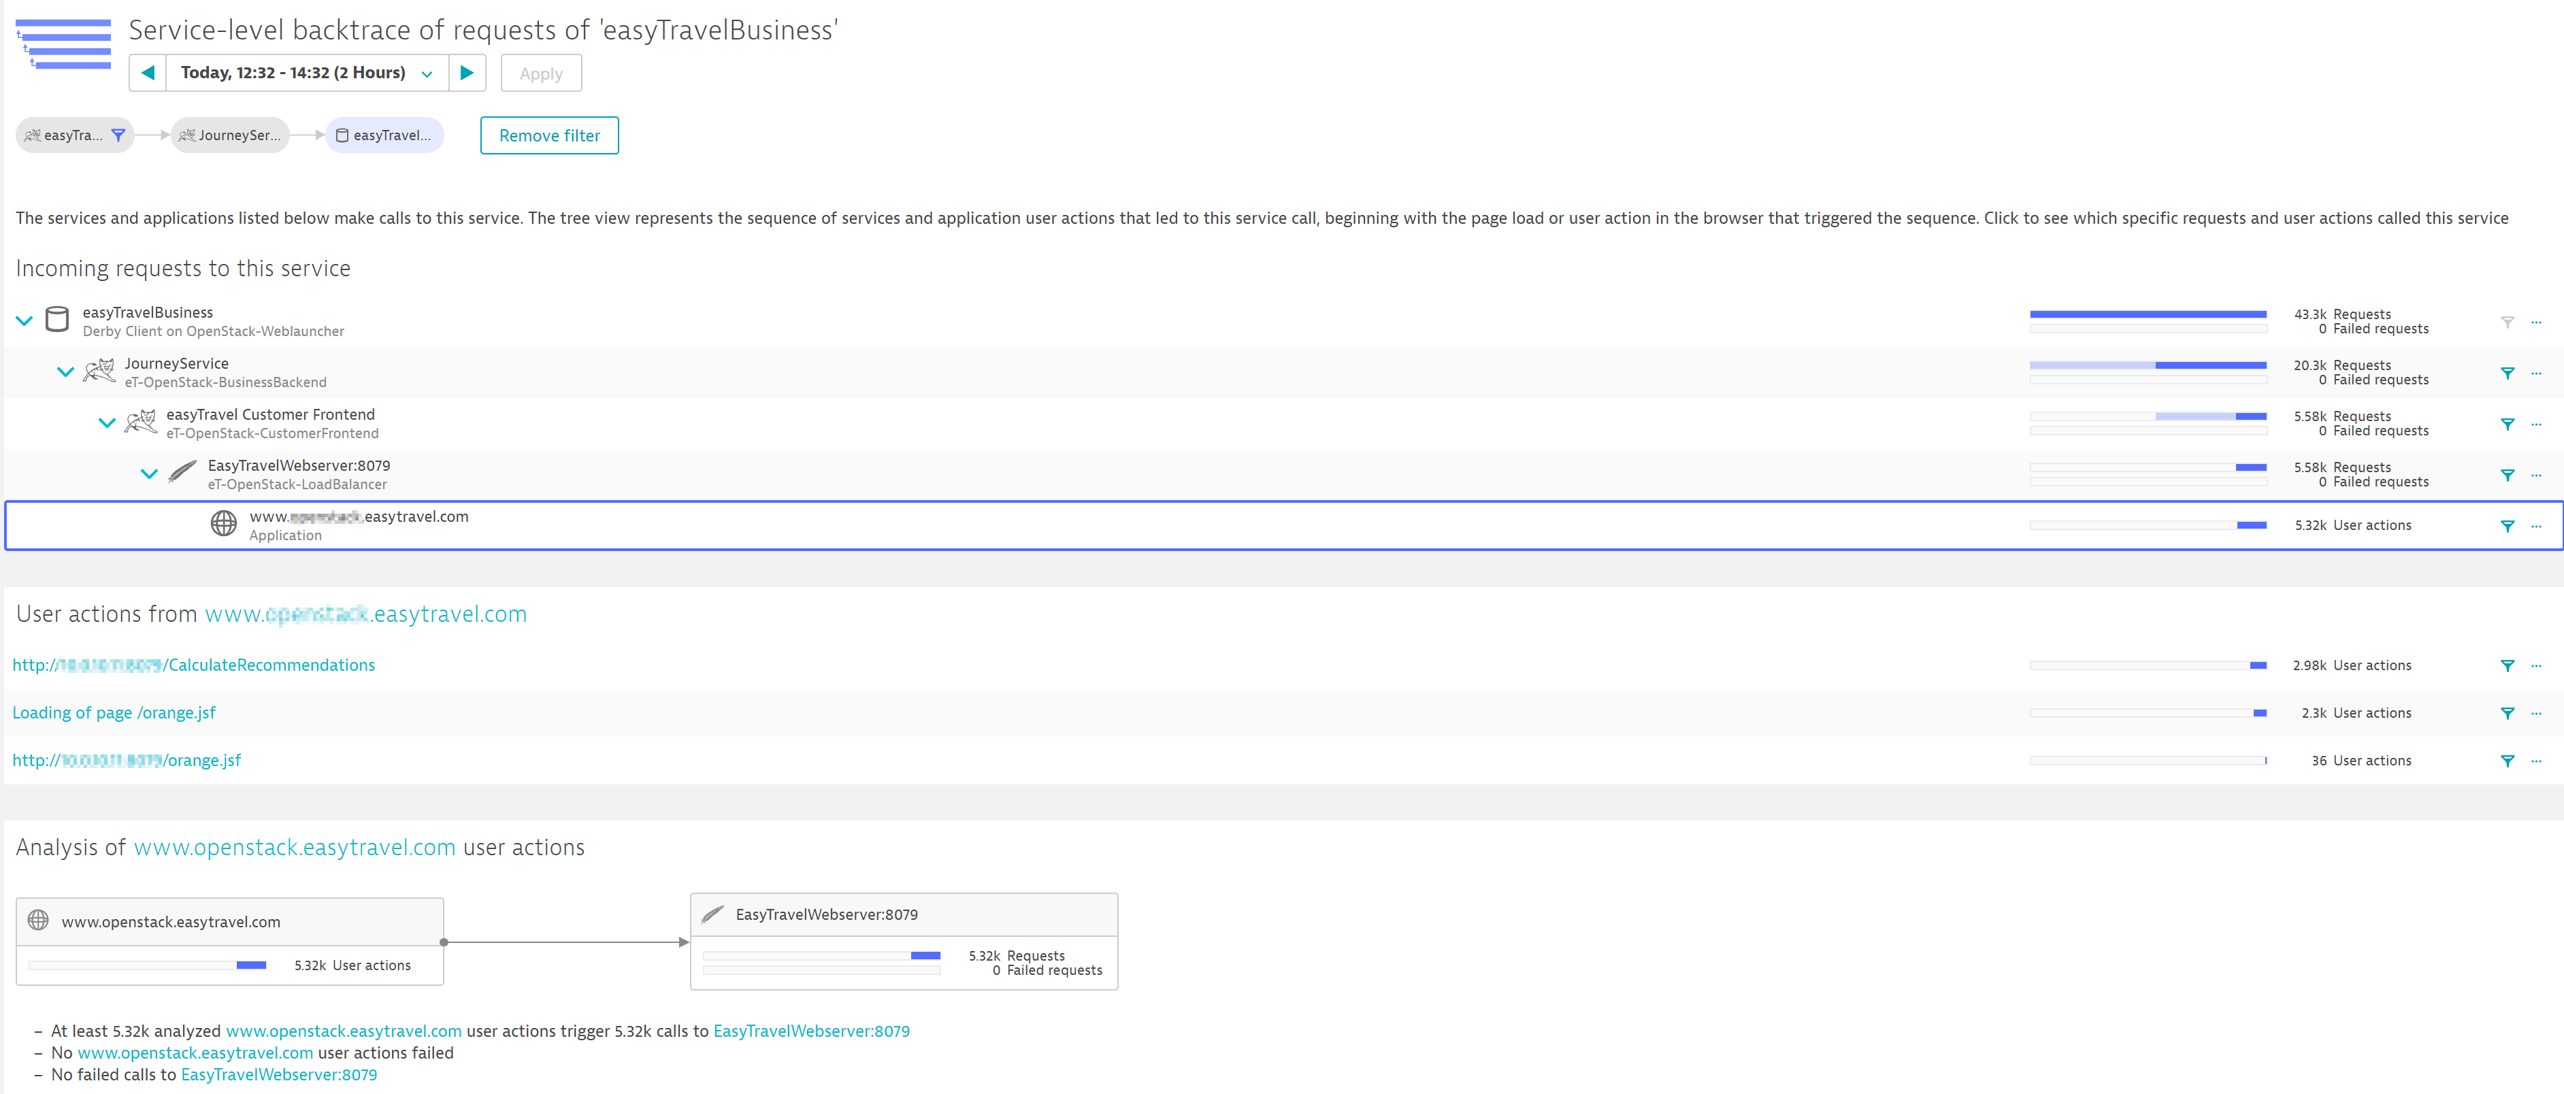Click the JourneyService requests bar
Viewport: 2564px width, 1094px height.
(x=2148, y=365)
